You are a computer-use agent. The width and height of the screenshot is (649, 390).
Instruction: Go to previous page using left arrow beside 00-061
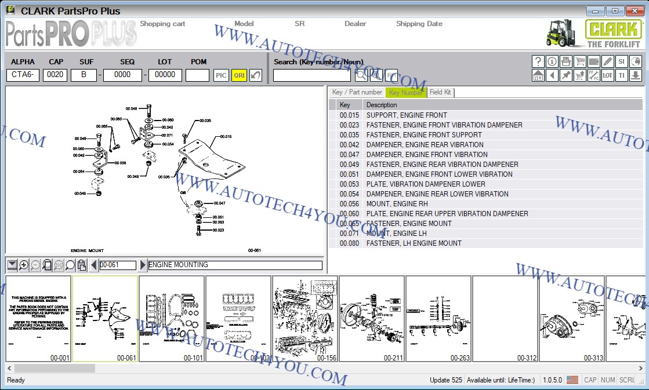click(x=93, y=265)
